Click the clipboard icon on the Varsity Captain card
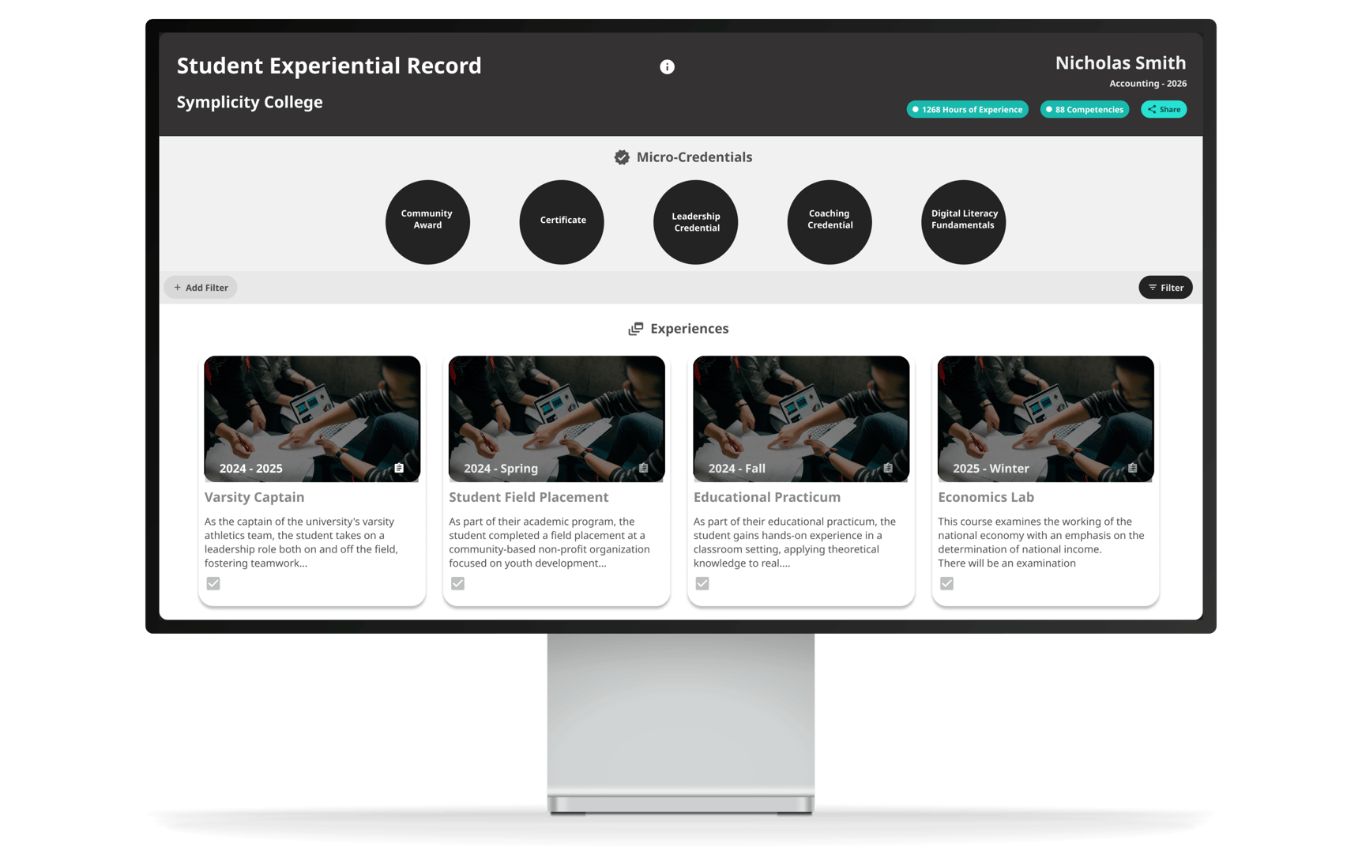Screen dimensions: 1362x867 (x=399, y=468)
